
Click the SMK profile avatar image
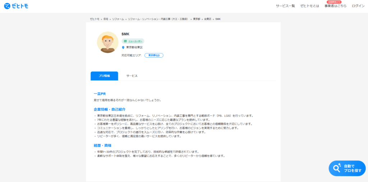coord(107,42)
